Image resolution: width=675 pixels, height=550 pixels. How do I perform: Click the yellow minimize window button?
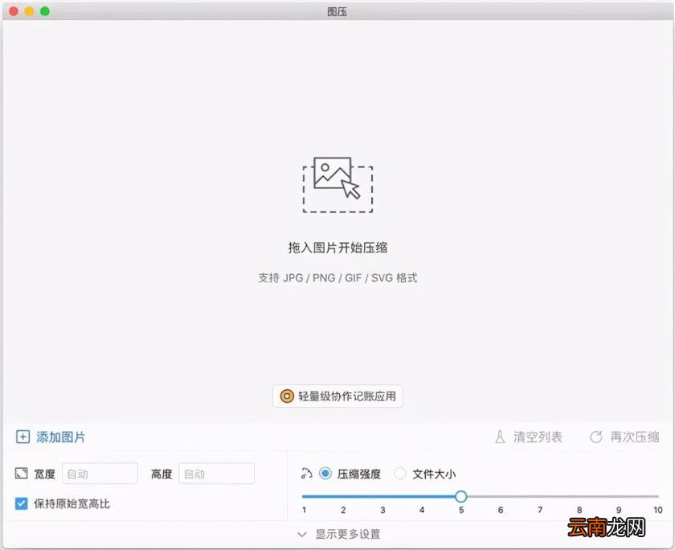(29, 11)
